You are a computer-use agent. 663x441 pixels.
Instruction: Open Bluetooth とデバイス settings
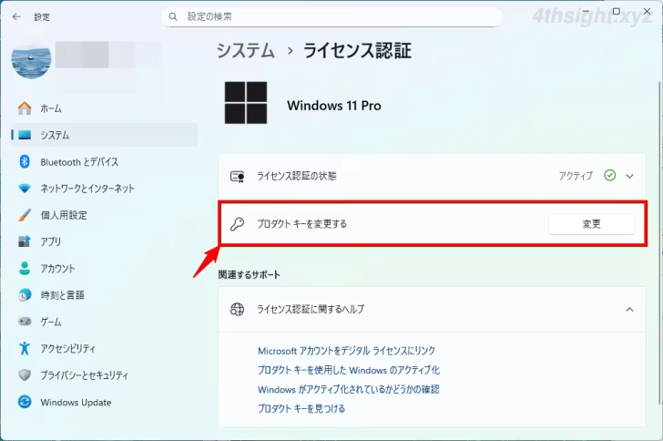pyautogui.click(x=104, y=161)
